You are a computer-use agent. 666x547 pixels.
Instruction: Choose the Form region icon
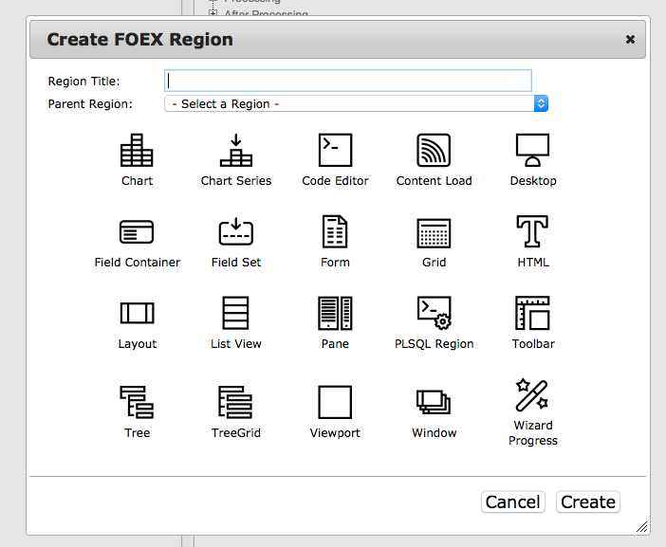tap(335, 231)
